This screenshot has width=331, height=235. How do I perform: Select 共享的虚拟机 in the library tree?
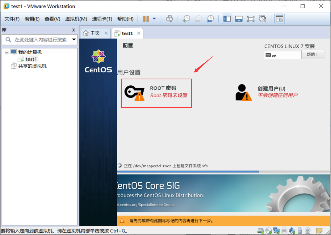32,66
